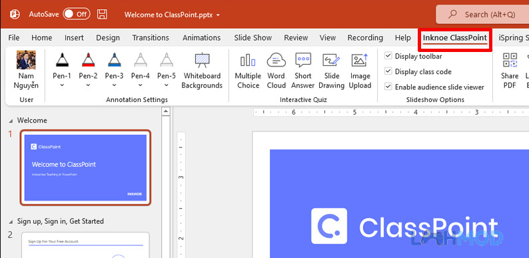Switch to the Help tab
529x258 pixels.
(403, 38)
